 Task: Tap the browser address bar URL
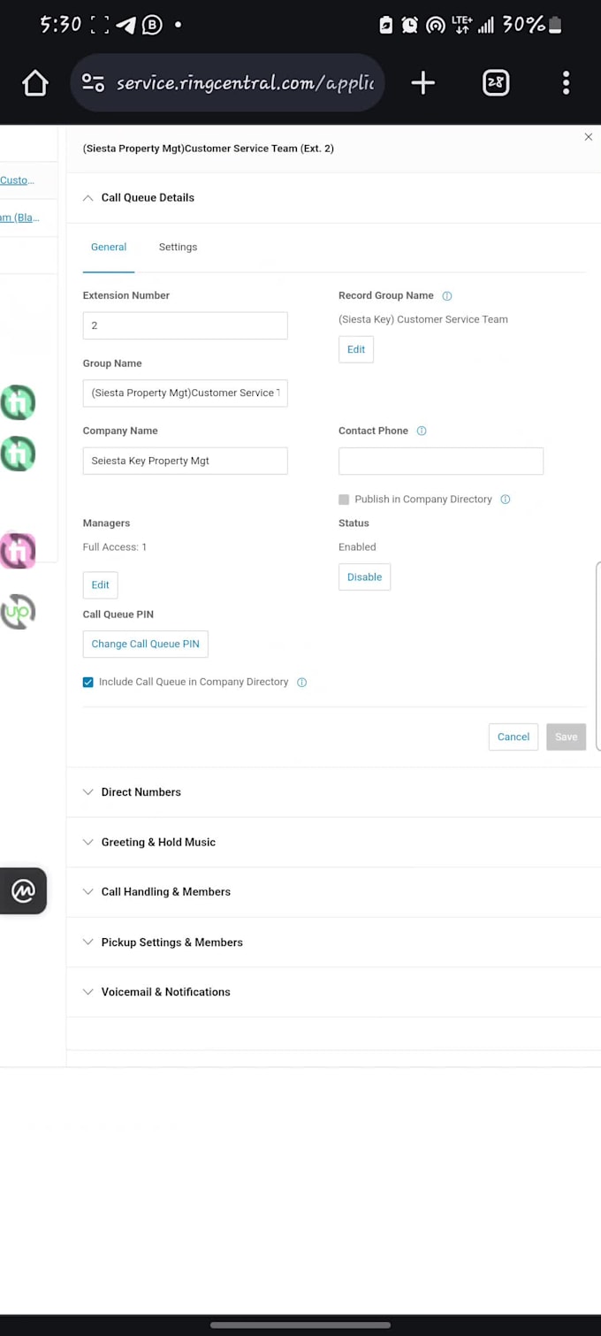pos(245,83)
